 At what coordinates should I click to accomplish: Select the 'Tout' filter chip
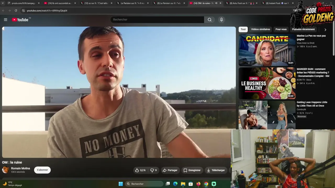(x=243, y=30)
